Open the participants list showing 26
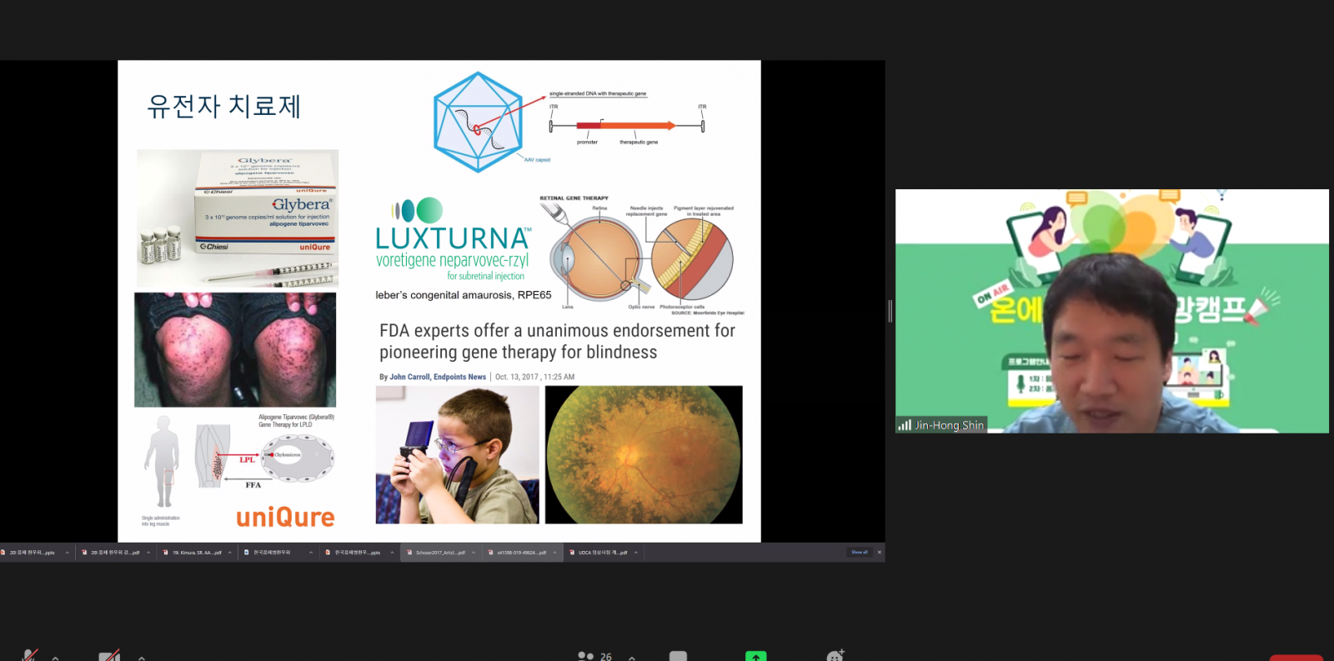 click(x=594, y=656)
